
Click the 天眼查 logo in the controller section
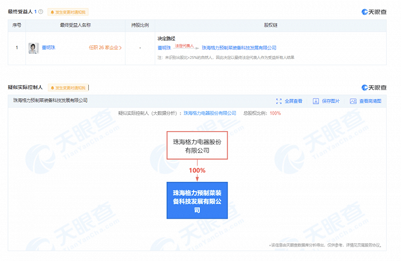[374, 88]
